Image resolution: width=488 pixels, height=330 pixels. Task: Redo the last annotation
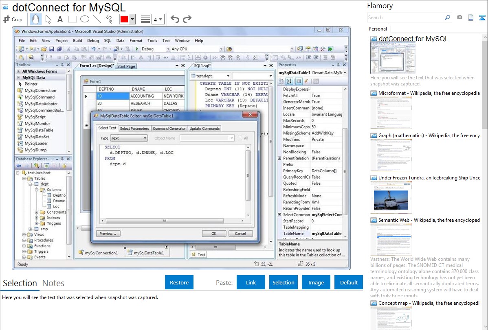point(187,19)
